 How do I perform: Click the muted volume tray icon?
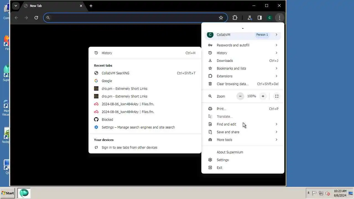click(328, 193)
